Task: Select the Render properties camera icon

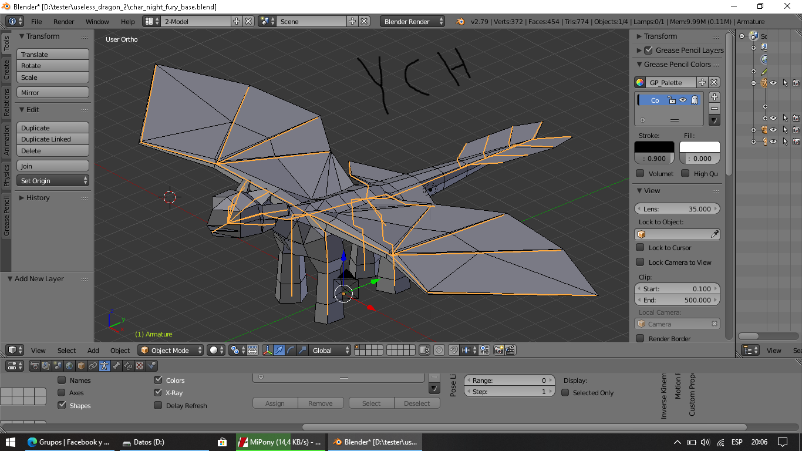Action: click(34, 366)
